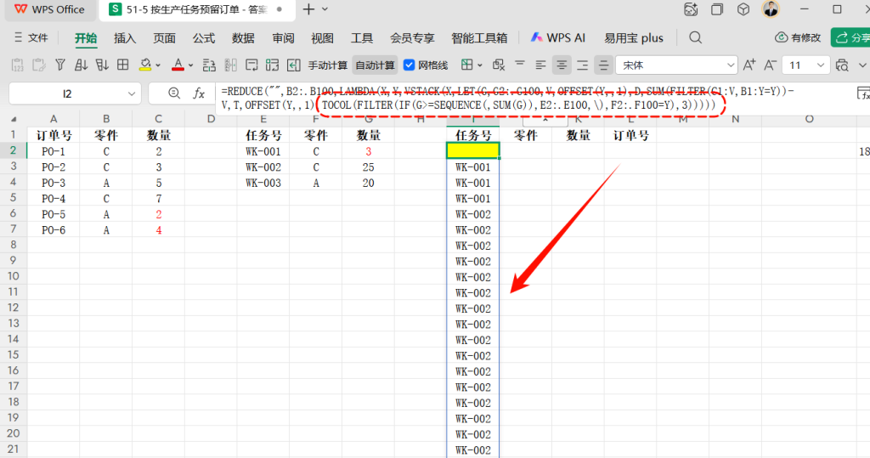Create a new tab with the plus button
Screen dimensions: 870x458
point(308,9)
